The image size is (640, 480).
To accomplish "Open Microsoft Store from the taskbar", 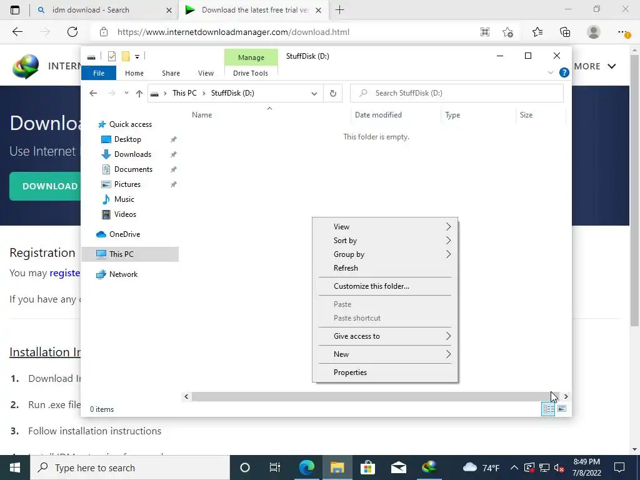I will click(367, 467).
